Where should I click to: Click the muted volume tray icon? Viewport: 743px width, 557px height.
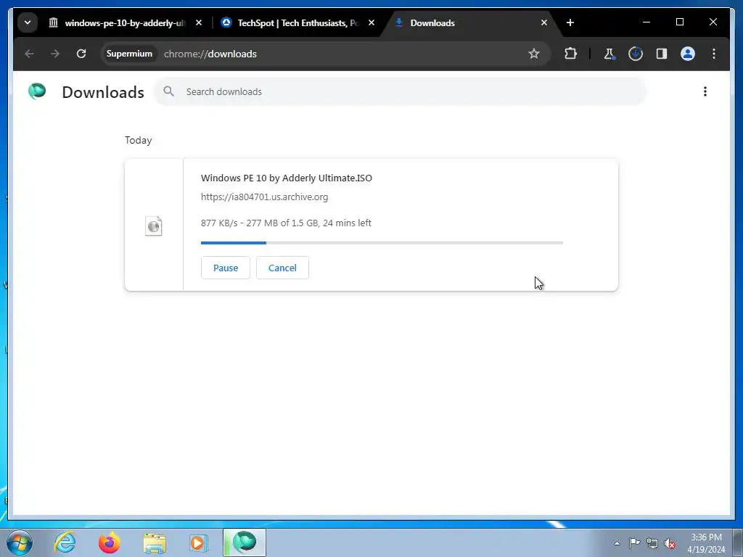670,544
